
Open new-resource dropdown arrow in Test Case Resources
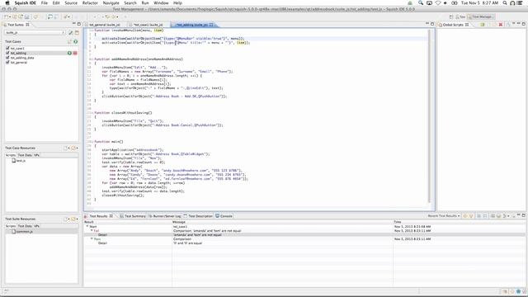click(x=68, y=148)
